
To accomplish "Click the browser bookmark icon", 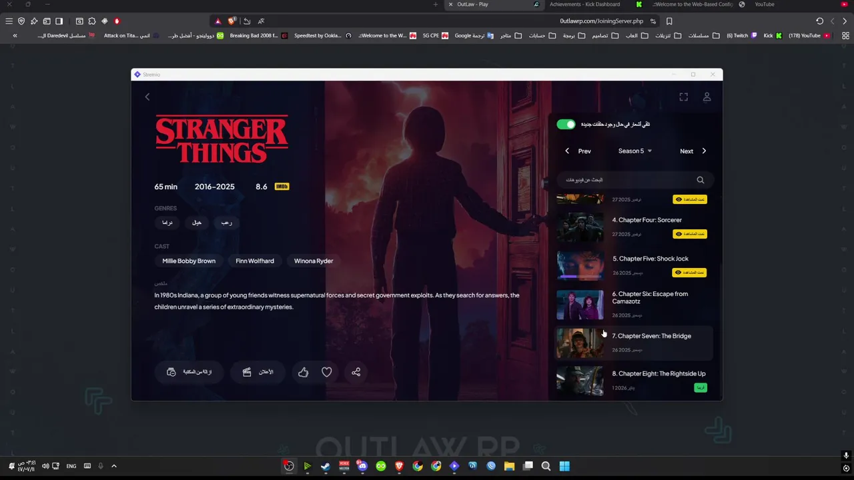I will [x=669, y=21].
